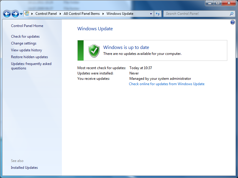The width and height of the screenshot is (238, 178).
Task: Click 'Most recent check for updates:' label
Action: pos(101,68)
